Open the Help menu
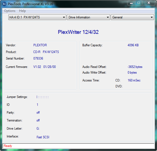157x151 pixels. click(x=22, y=11)
